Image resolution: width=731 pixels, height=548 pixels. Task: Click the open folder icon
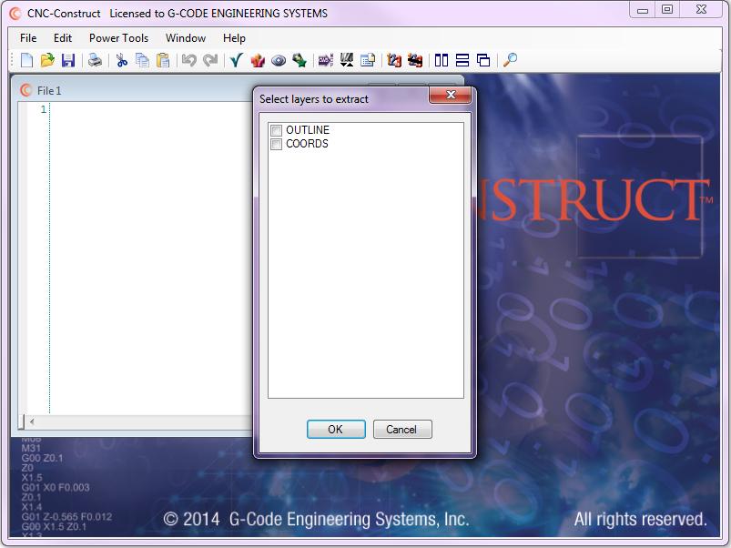point(47,60)
